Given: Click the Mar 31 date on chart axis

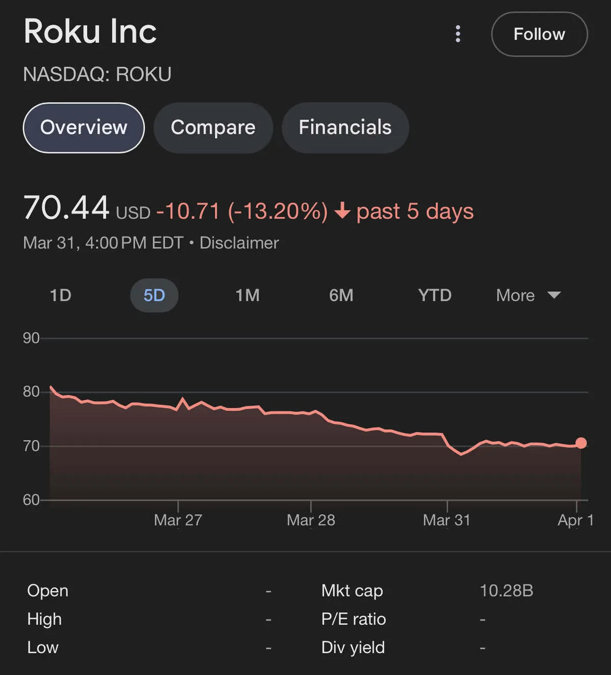Looking at the screenshot, I should click(447, 520).
